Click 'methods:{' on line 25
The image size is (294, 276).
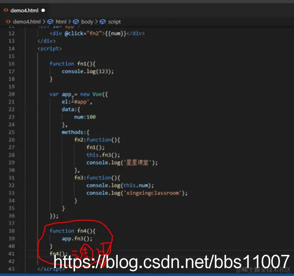75,132
